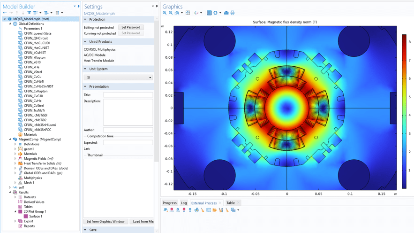The height and width of the screenshot is (233, 414).
Task: Click the circular reset view icon in Graphics
Action: [x=216, y=13]
